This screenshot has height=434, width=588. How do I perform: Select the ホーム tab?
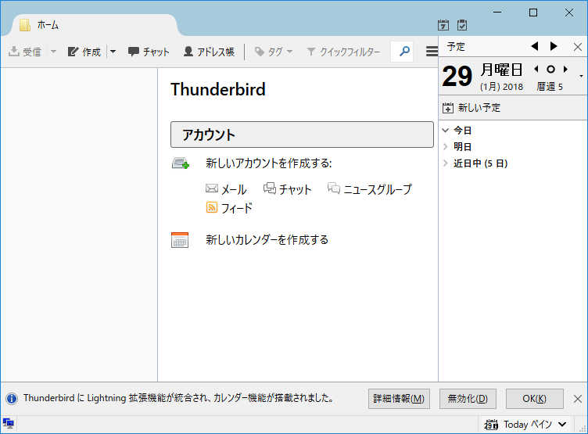tap(94, 25)
